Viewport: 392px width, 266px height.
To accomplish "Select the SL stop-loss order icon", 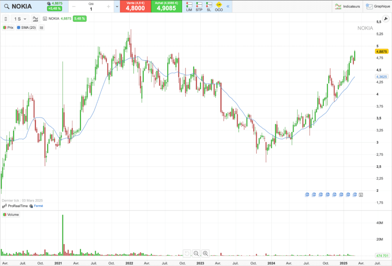I will [209, 7].
